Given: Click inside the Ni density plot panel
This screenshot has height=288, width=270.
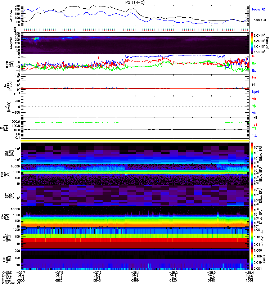Looking at the screenshot, I should [x=135, y=85].
